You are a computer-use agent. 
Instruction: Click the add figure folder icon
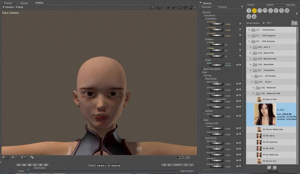coord(294,23)
